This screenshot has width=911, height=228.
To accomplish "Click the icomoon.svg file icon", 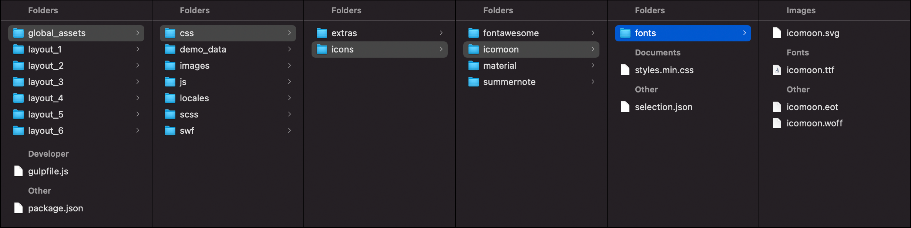I will click(x=777, y=33).
